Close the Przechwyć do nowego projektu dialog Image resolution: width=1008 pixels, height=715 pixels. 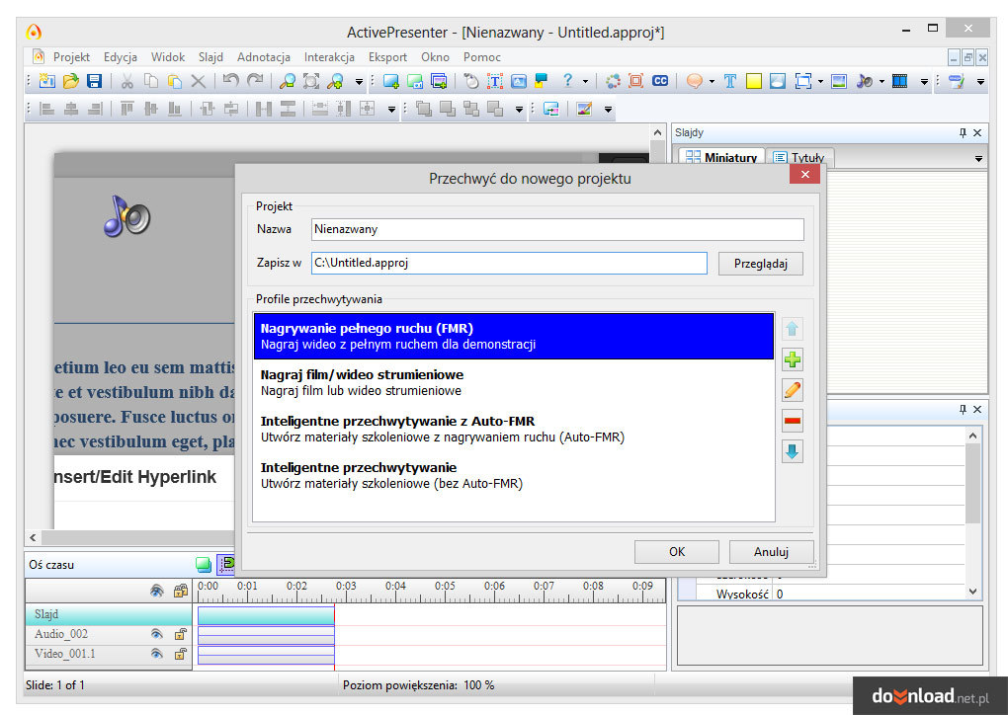pyautogui.click(x=804, y=175)
